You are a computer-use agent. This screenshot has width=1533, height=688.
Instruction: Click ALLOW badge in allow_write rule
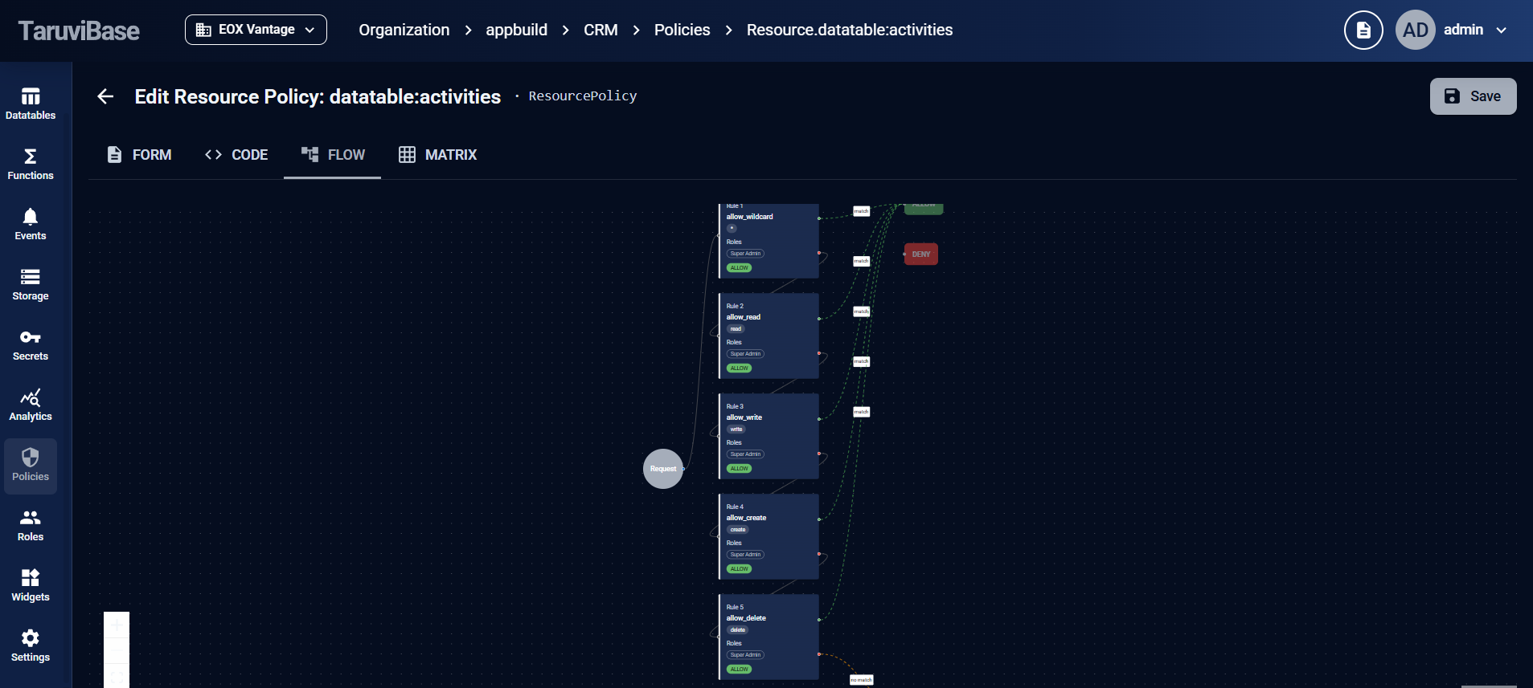pyautogui.click(x=740, y=469)
